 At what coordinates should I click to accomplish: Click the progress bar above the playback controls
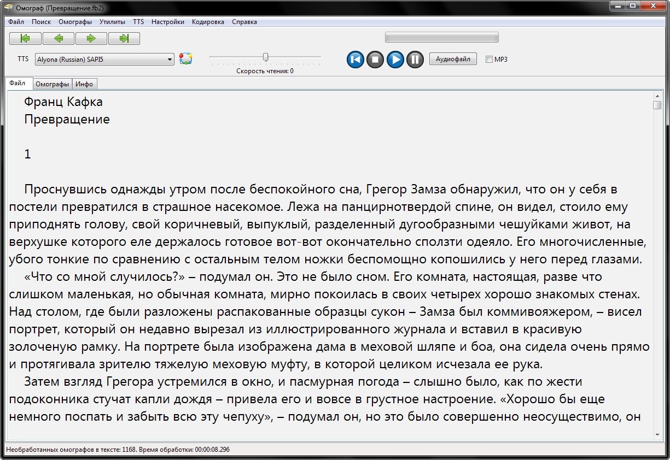[442, 38]
